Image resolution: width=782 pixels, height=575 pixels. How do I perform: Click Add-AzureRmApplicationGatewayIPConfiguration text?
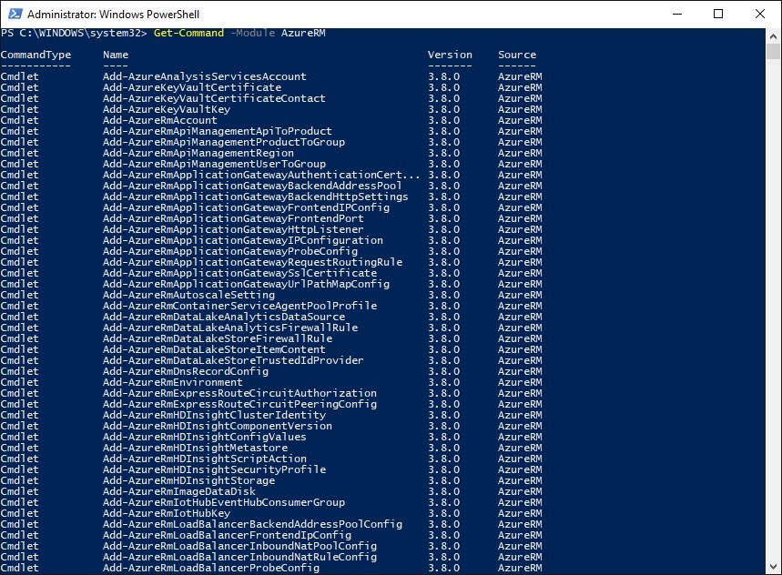(243, 241)
